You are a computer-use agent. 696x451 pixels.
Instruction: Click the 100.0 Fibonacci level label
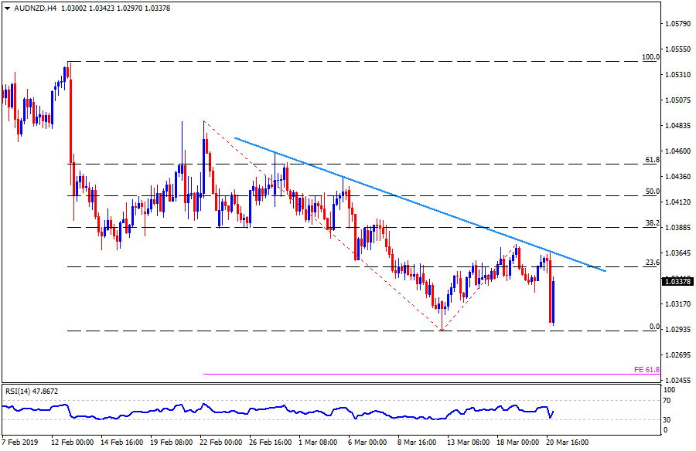(x=650, y=57)
